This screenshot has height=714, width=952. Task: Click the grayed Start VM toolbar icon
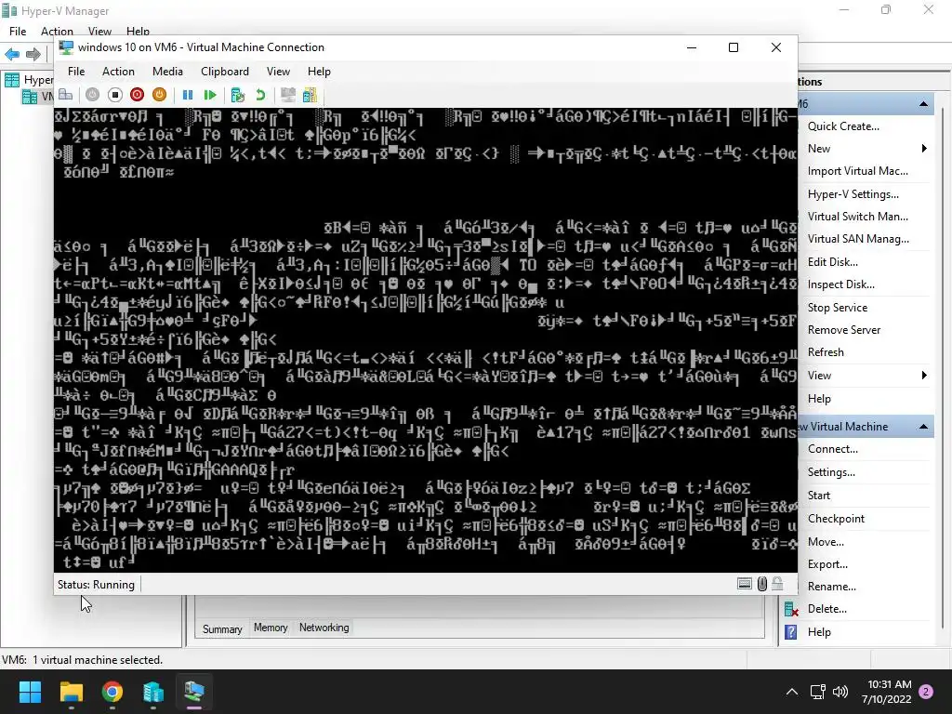click(92, 95)
